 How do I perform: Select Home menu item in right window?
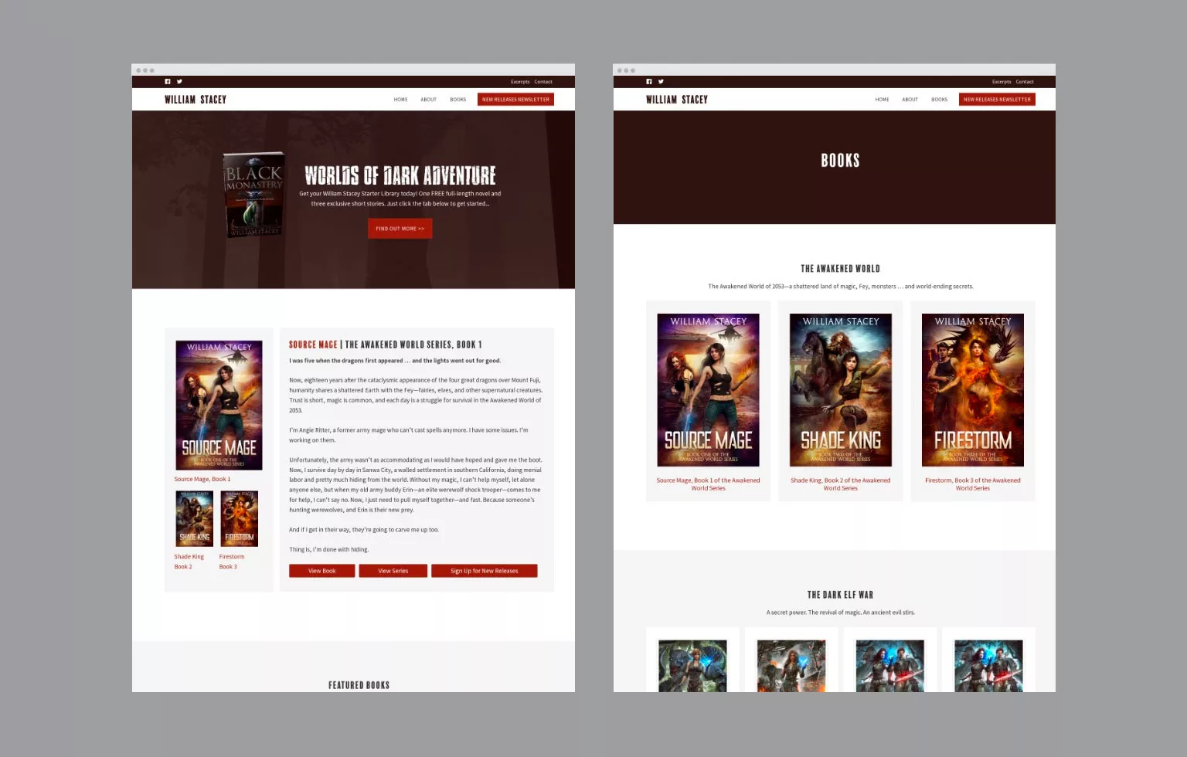point(882,100)
